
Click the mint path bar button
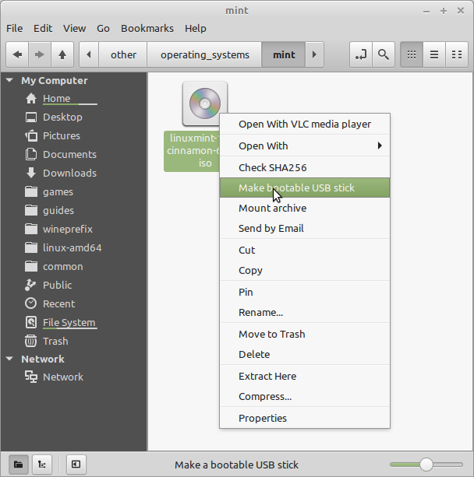point(284,54)
